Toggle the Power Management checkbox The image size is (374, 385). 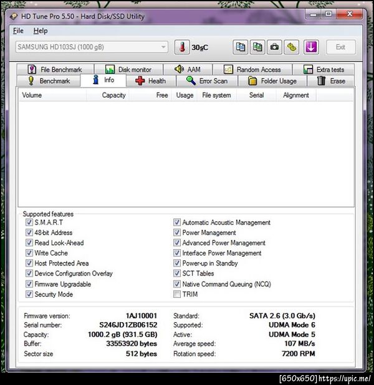pyautogui.click(x=176, y=232)
